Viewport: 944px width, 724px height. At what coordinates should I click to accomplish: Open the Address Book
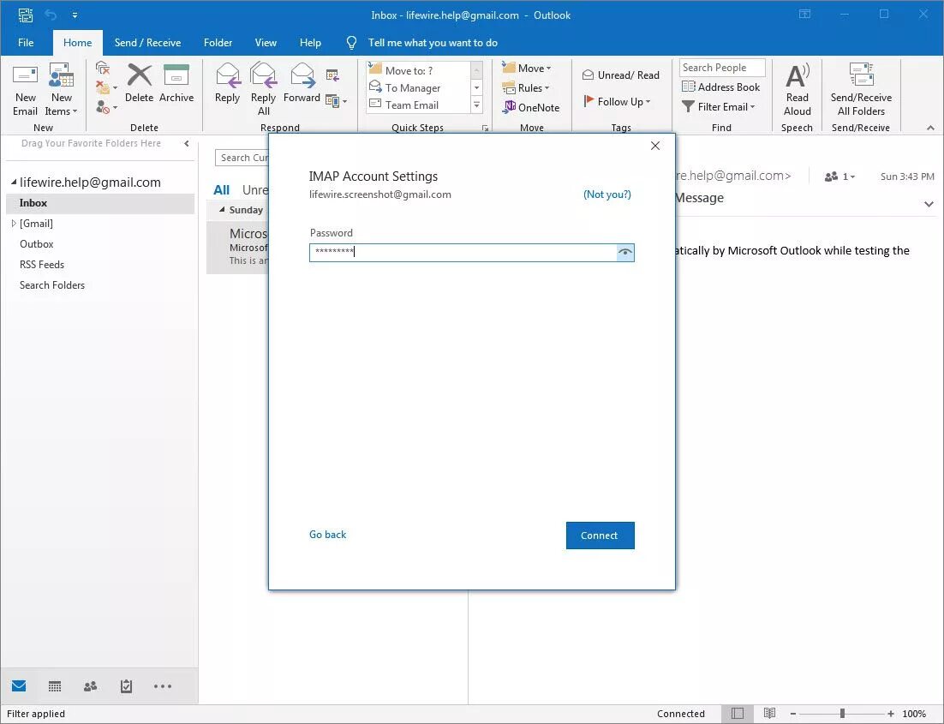point(720,87)
